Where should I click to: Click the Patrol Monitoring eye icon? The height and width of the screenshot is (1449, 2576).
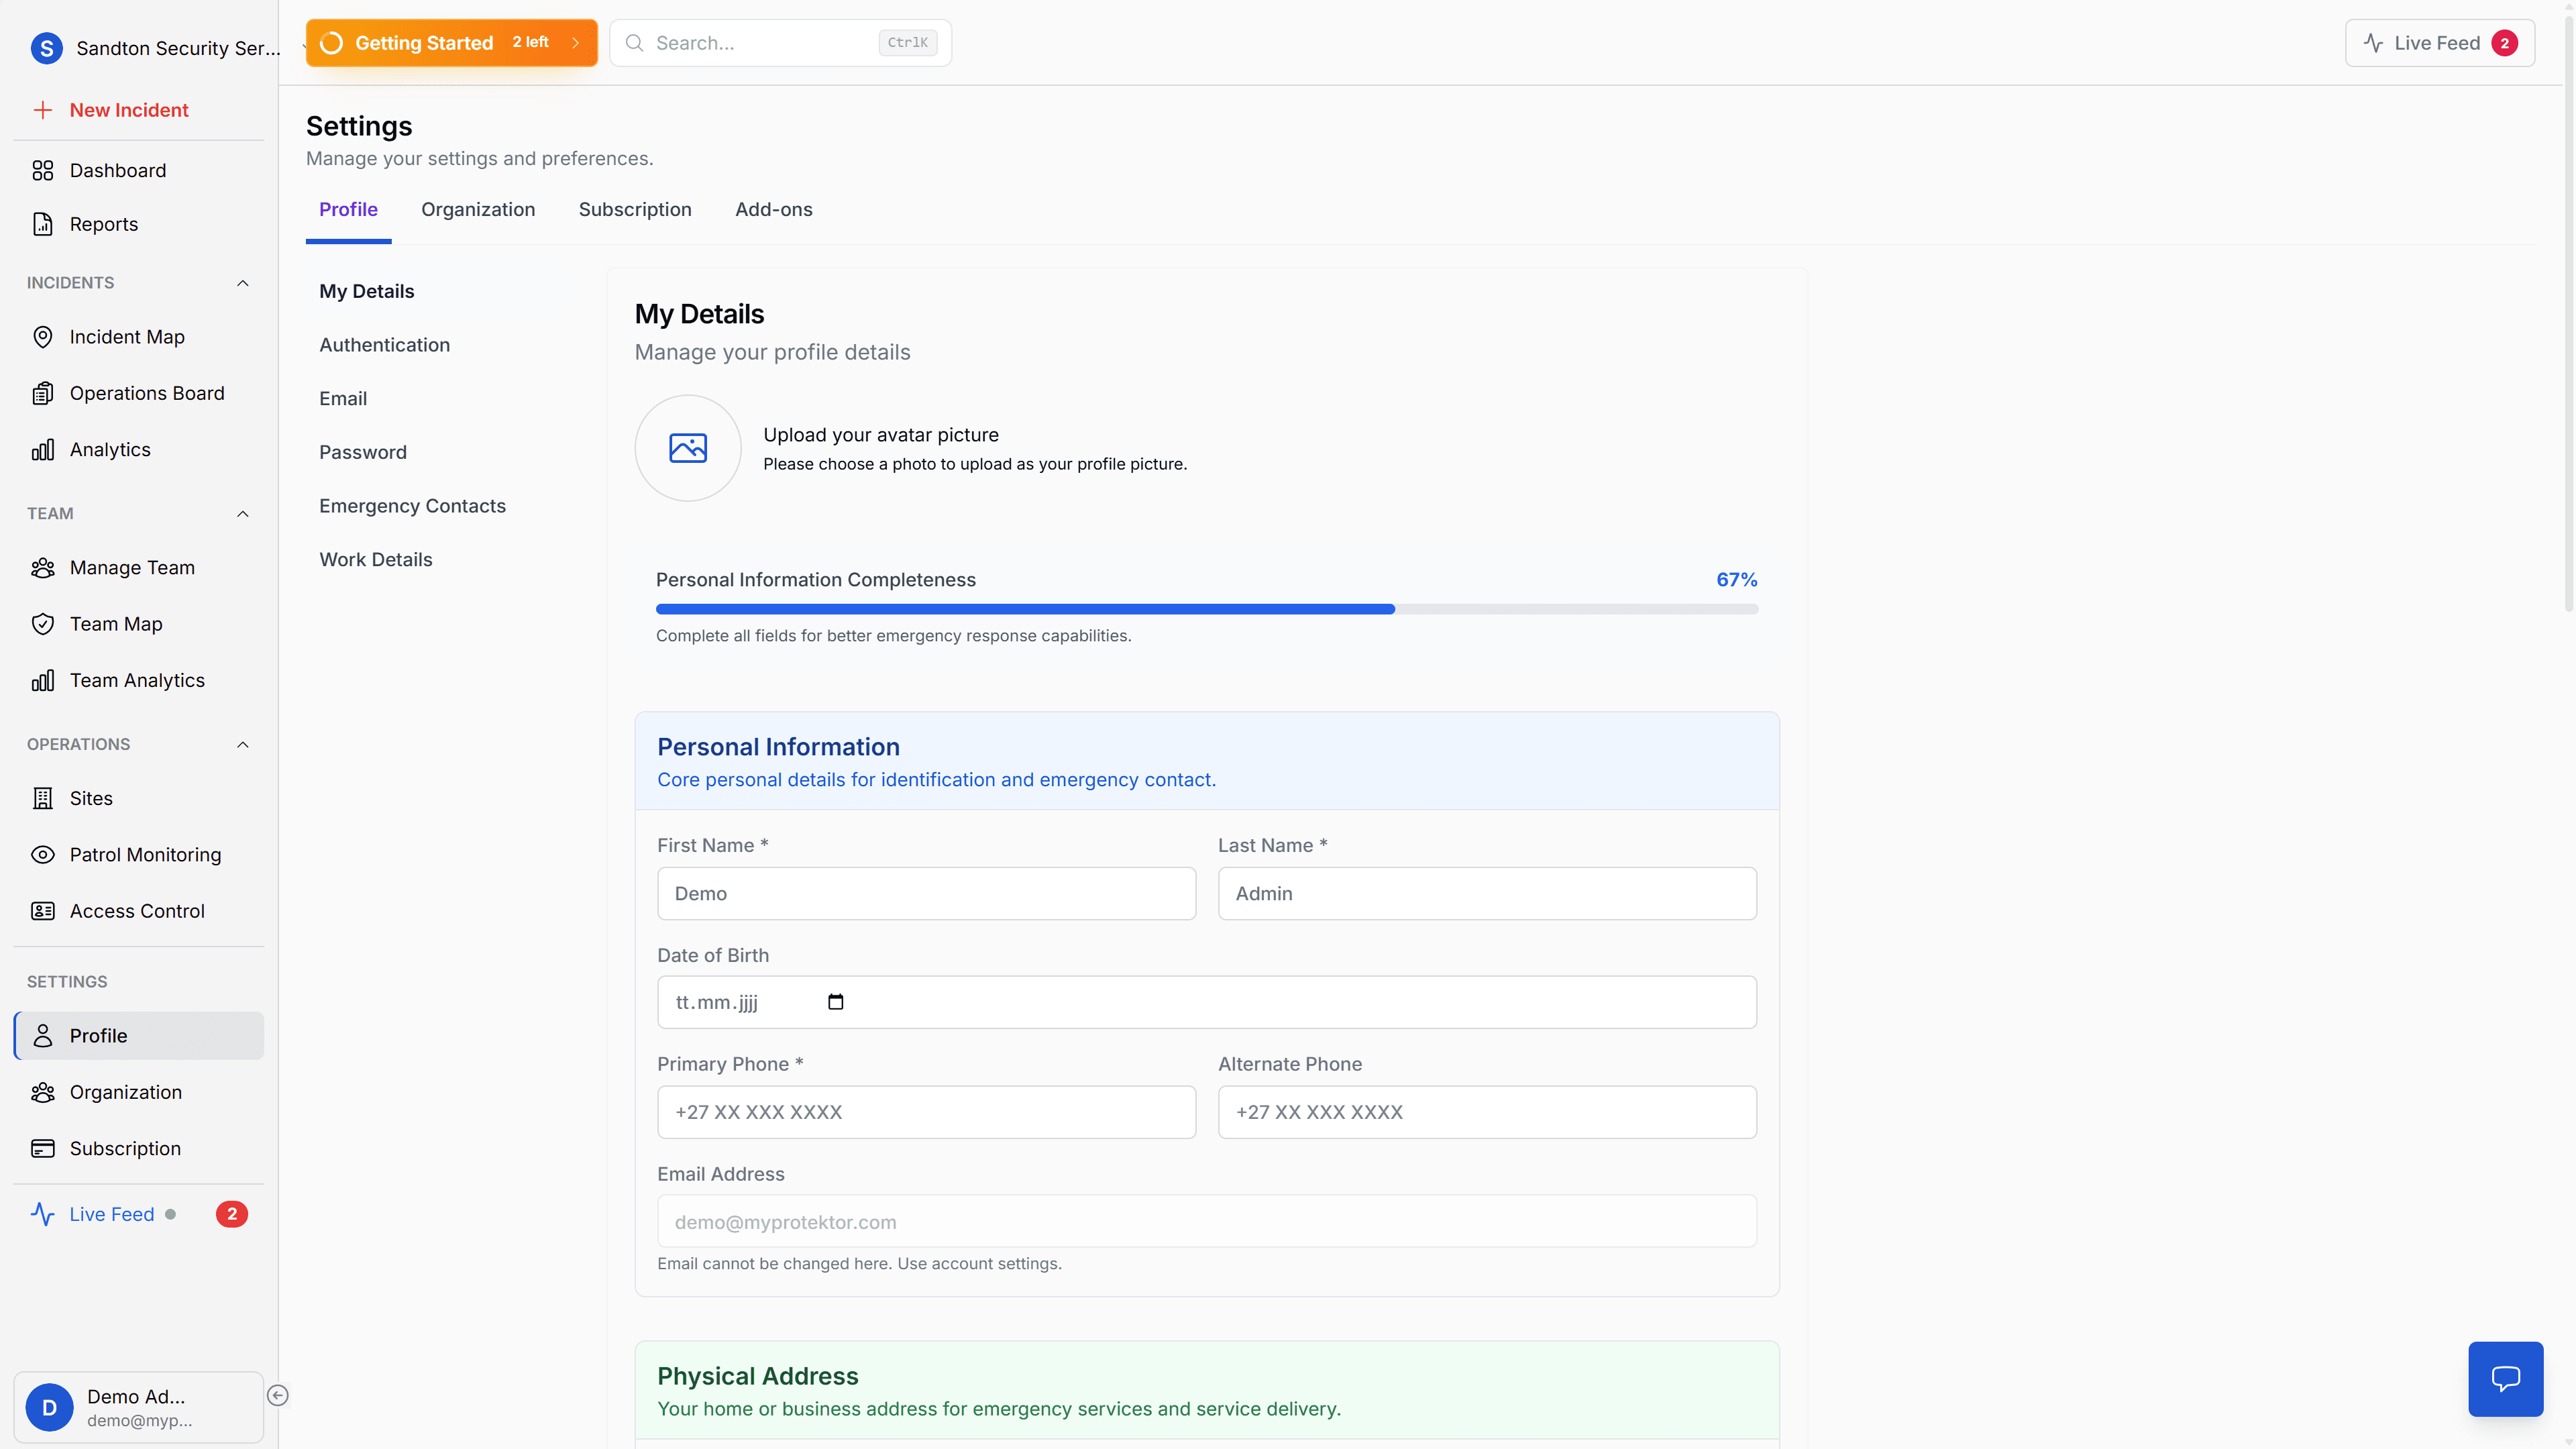(43, 855)
